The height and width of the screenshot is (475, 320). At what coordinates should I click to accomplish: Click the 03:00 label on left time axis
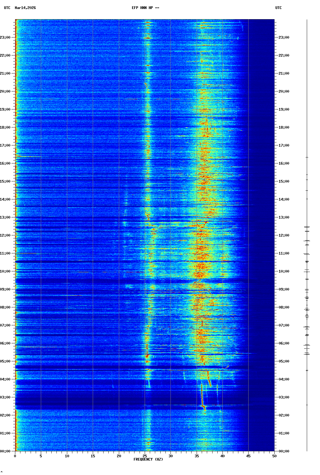click(5, 397)
